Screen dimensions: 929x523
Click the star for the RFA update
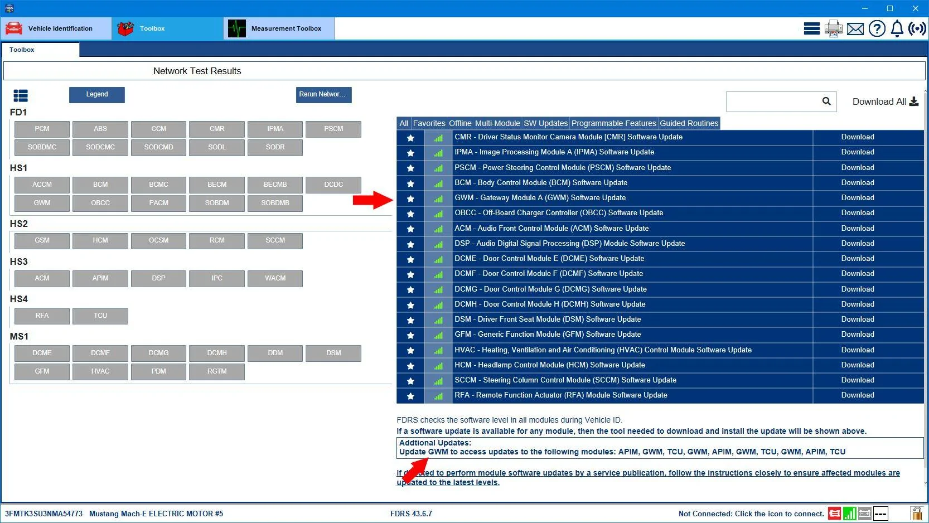(x=410, y=396)
